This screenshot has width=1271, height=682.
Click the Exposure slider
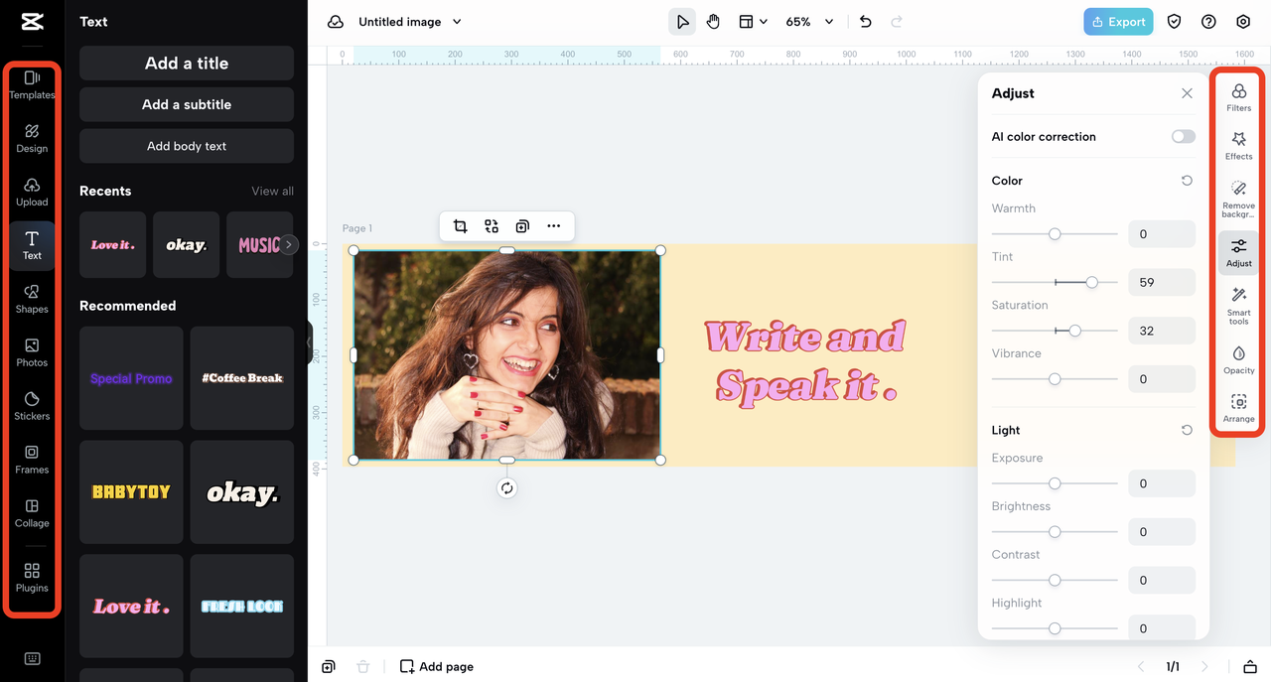tap(1055, 483)
